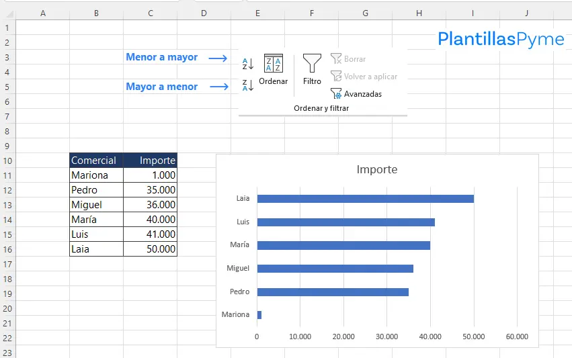572x358 pixels.
Task: Select column C header
Action: pos(150,13)
